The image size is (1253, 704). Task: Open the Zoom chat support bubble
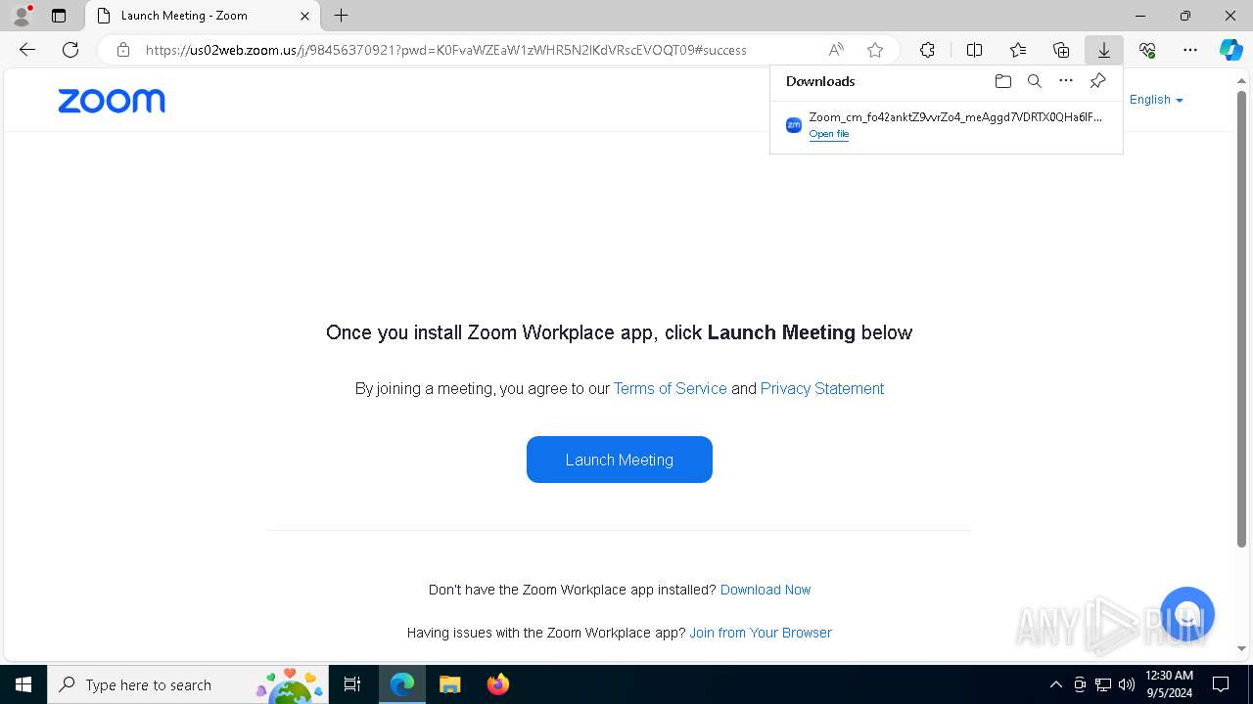[1187, 614]
